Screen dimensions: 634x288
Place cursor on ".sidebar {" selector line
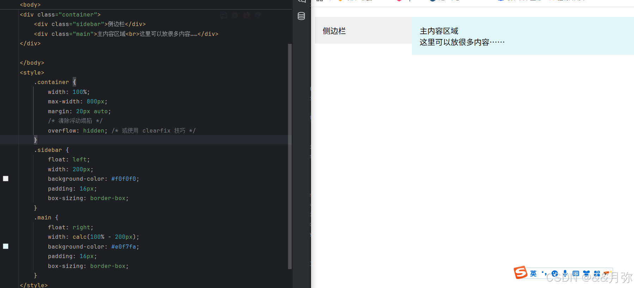(51, 150)
